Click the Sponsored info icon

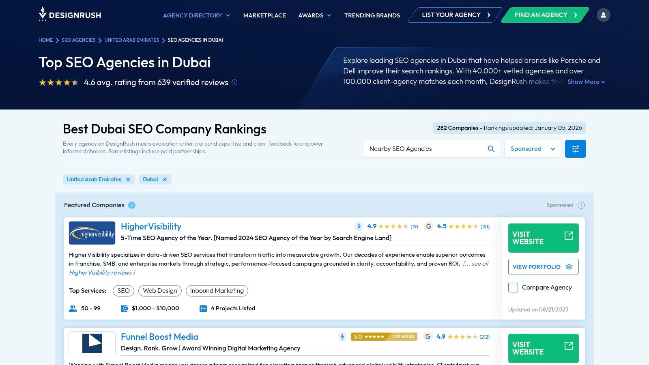581,205
